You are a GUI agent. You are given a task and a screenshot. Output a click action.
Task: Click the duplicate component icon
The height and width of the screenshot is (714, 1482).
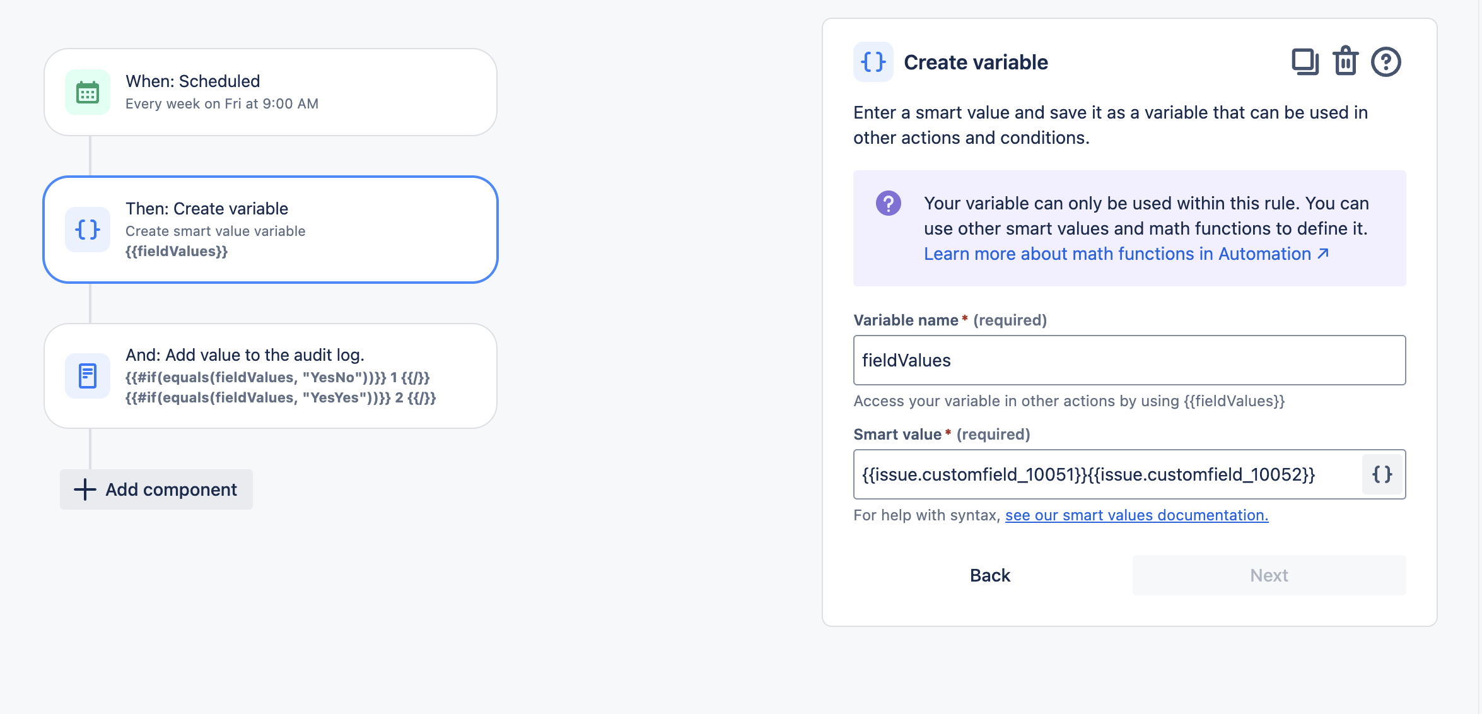click(x=1305, y=62)
